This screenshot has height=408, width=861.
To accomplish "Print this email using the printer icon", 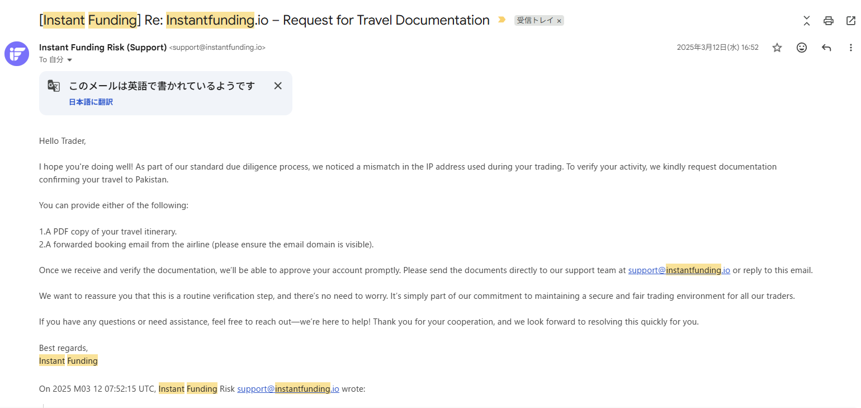I will pyautogui.click(x=829, y=21).
